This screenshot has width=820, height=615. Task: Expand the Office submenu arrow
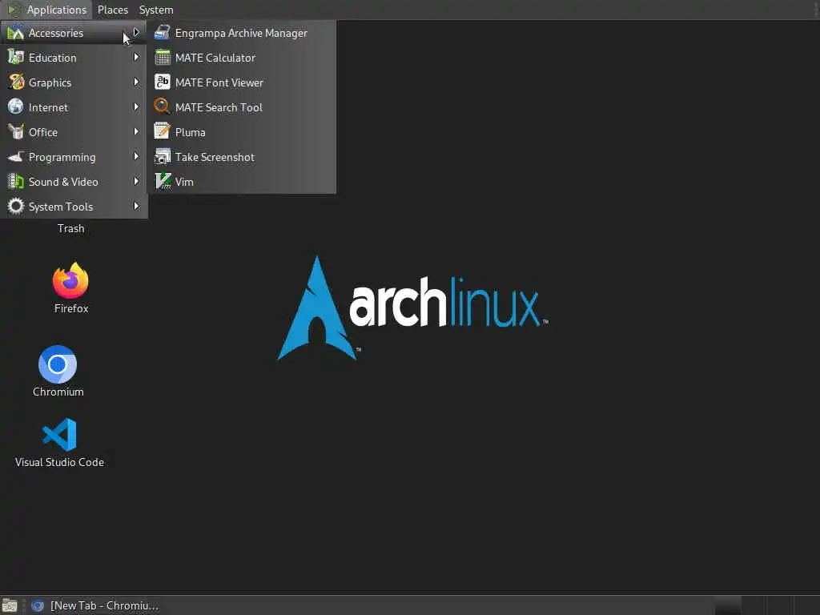(x=136, y=132)
